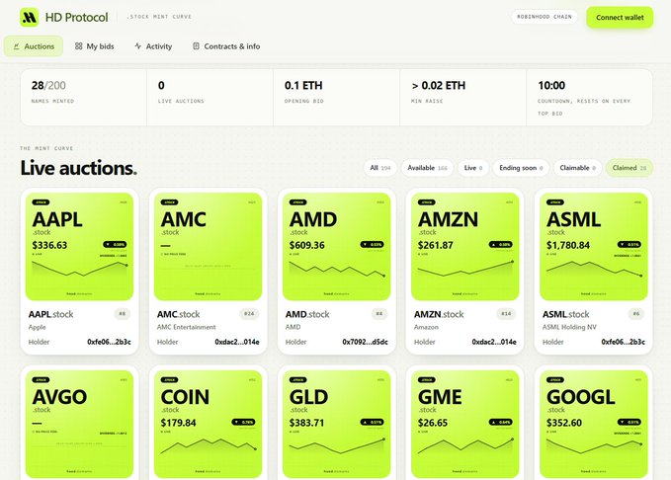This screenshot has width=671, height=480.
Task: Open the AMC stock card image
Action: [x=208, y=246]
